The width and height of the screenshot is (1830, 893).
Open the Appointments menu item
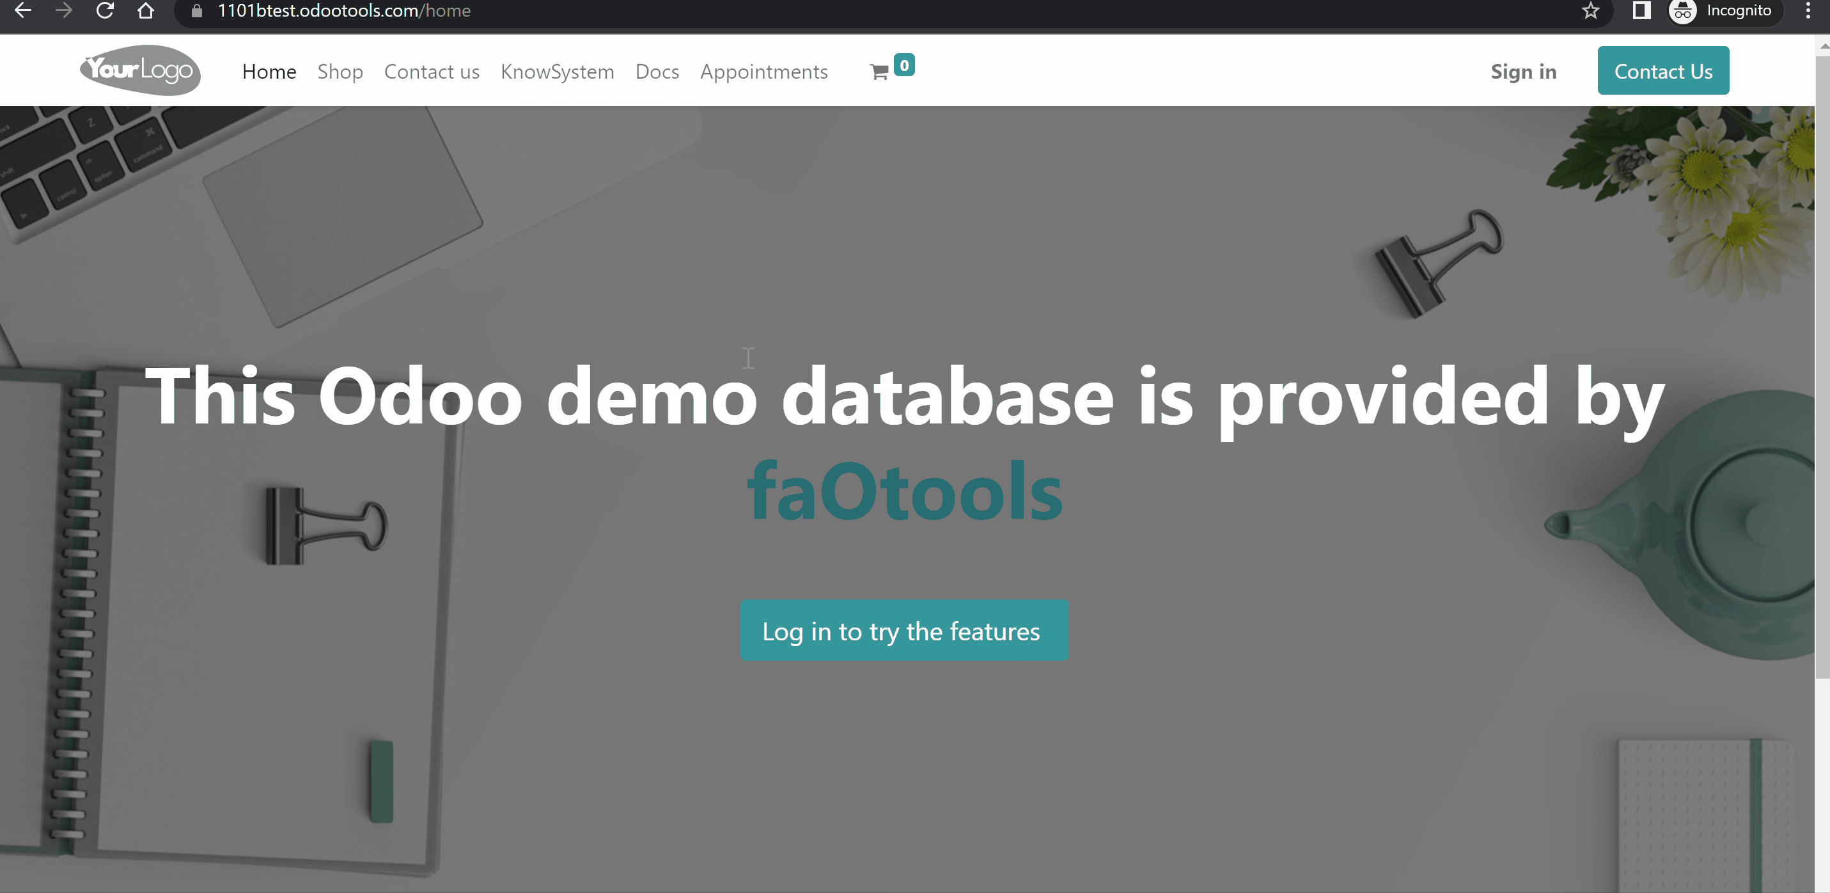pos(763,71)
